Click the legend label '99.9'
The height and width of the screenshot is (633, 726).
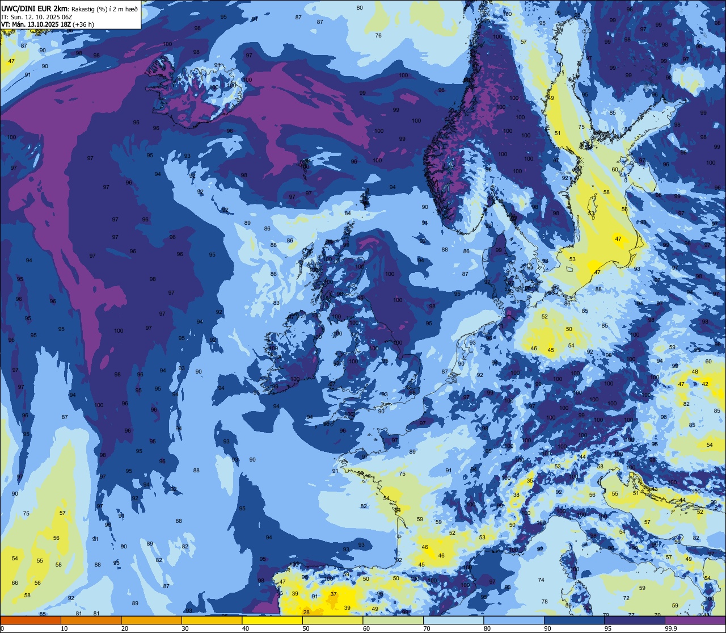coord(672,628)
